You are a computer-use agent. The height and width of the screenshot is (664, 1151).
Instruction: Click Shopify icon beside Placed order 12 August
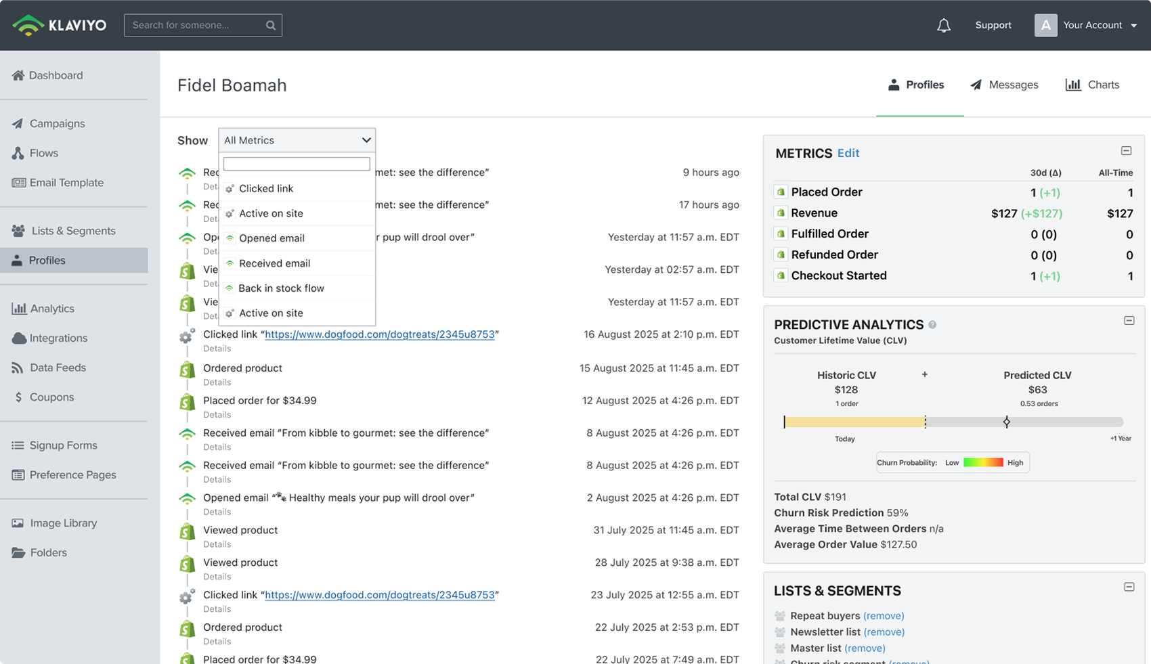[188, 402]
